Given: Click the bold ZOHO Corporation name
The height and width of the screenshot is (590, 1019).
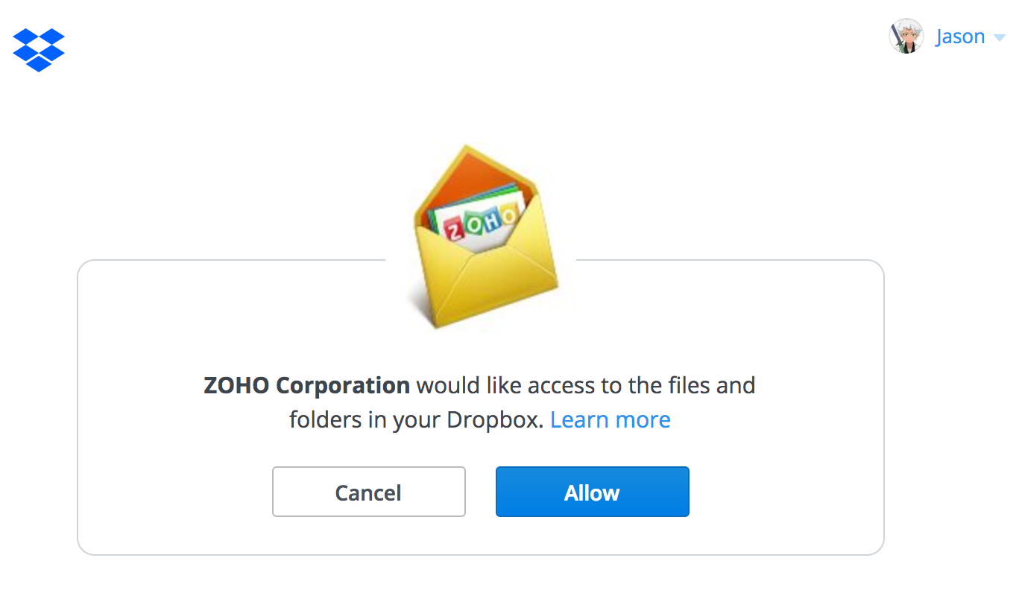Looking at the screenshot, I should (306, 386).
